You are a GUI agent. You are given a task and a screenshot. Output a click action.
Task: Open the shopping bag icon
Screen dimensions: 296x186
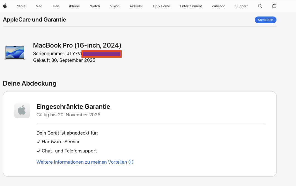274,6
